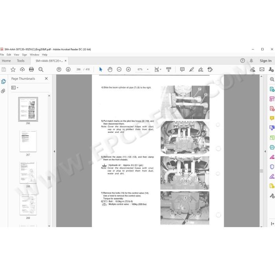The width and height of the screenshot is (275, 275).
Task: Select page 266 thumbnail
Action: click(28, 109)
